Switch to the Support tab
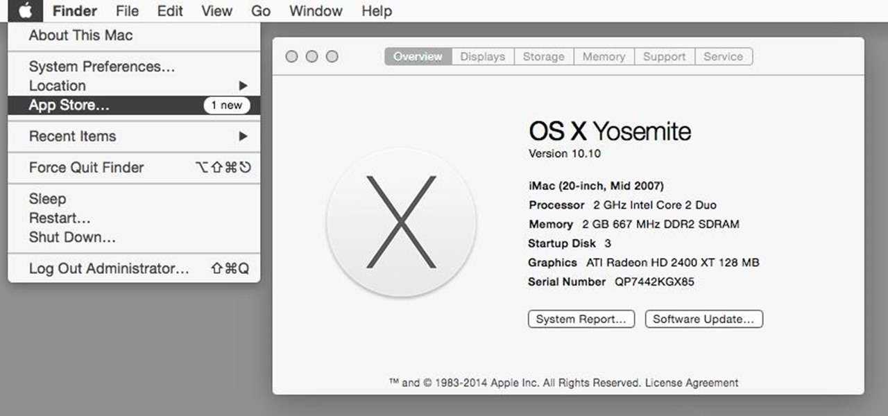Screen dimensions: 888x416 click(x=664, y=57)
